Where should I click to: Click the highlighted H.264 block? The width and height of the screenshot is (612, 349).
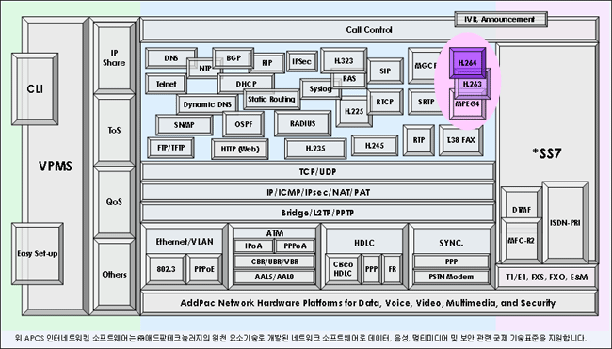(467, 62)
